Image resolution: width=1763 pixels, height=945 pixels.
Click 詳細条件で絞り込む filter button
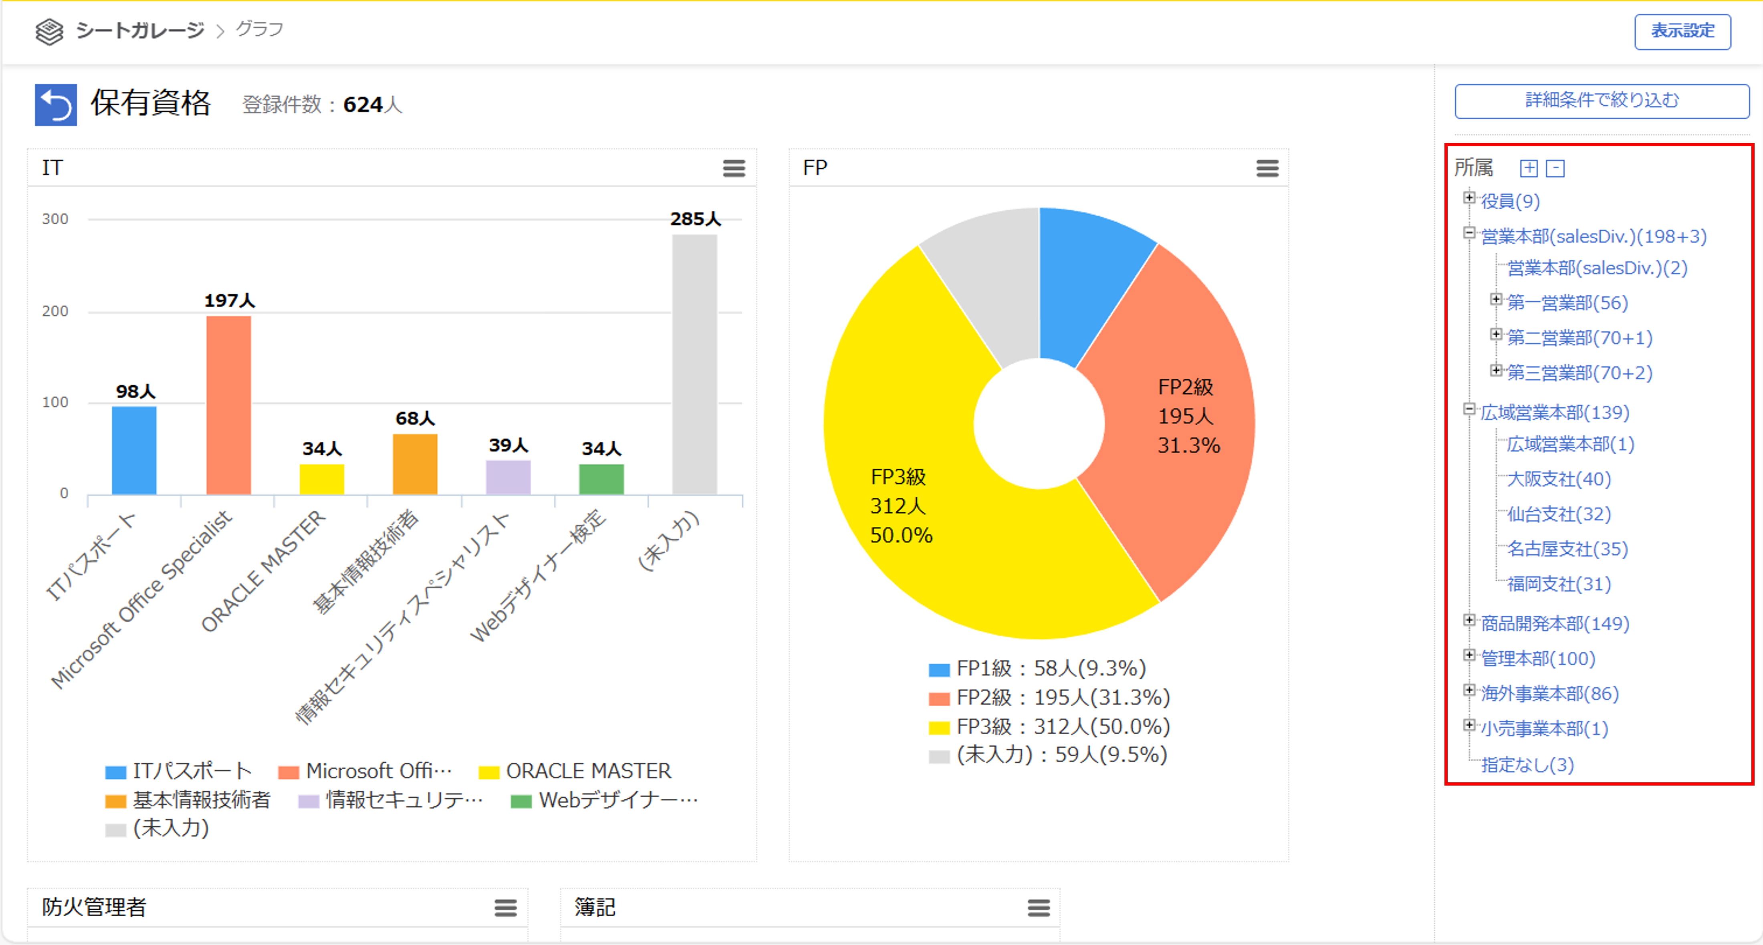click(x=1602, y=101)
